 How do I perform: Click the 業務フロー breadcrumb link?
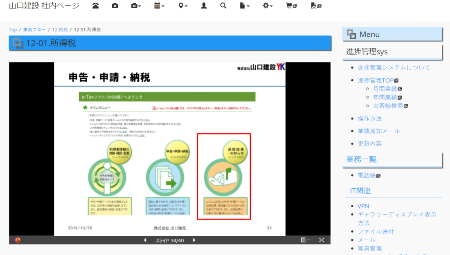[34, 30]
